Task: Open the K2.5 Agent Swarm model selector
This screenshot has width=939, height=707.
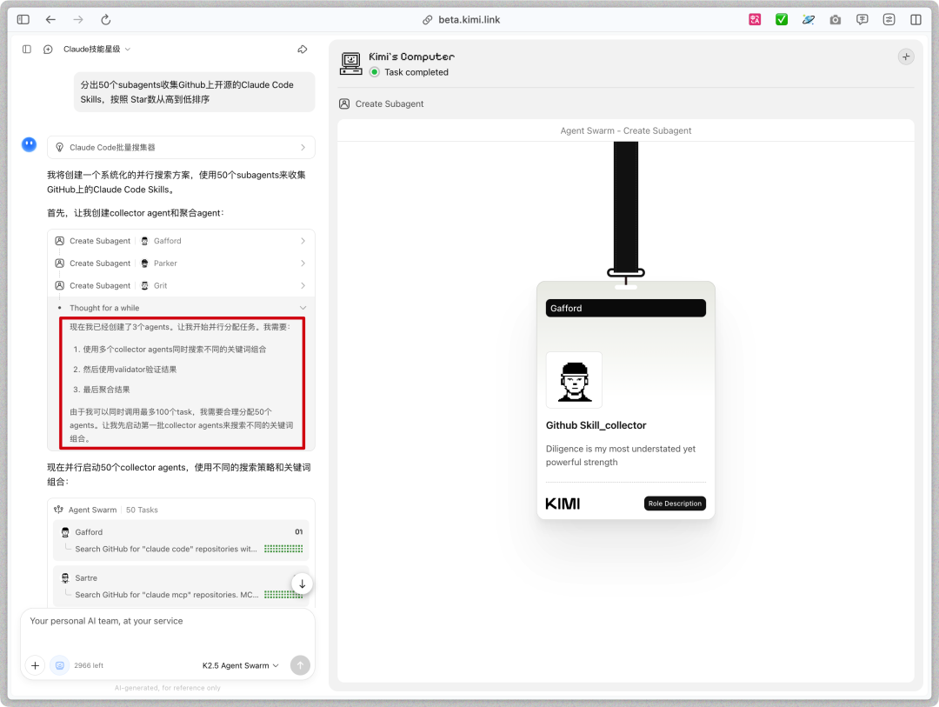Action: click(240, 665)
